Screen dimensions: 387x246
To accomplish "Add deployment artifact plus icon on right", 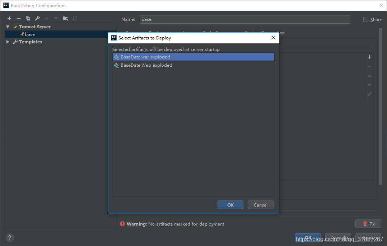I will click(x=369, y=57).
